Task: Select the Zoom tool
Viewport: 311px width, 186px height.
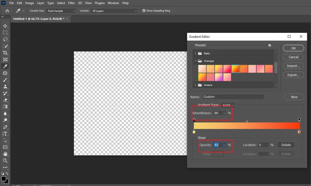Action: point(5,161)
